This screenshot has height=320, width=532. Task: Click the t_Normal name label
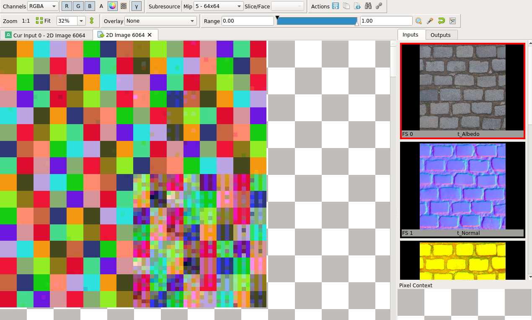coord(468,233)
